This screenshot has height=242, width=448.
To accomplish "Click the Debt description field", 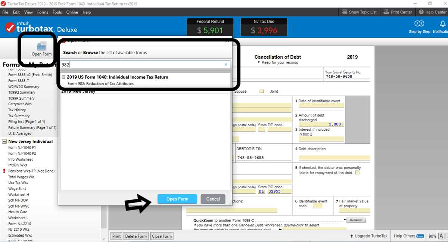I will tap(334, 158).
